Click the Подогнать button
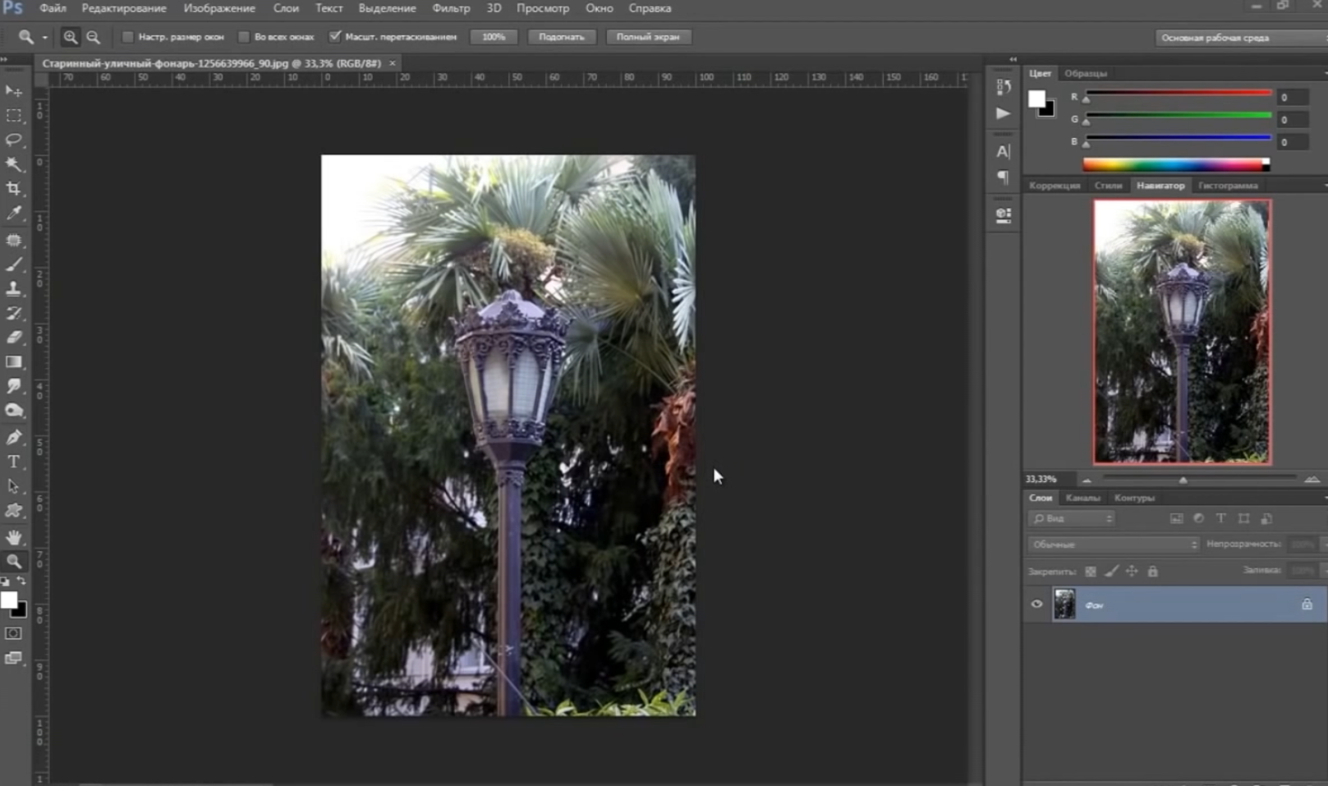The image size is (1328, 786). point(562,37)
